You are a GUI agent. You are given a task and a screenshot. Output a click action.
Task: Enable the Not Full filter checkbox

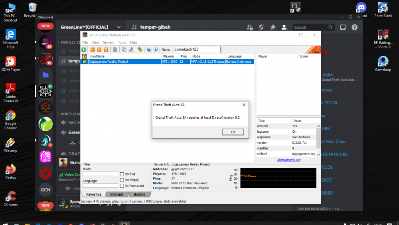[x=122, y=174]
